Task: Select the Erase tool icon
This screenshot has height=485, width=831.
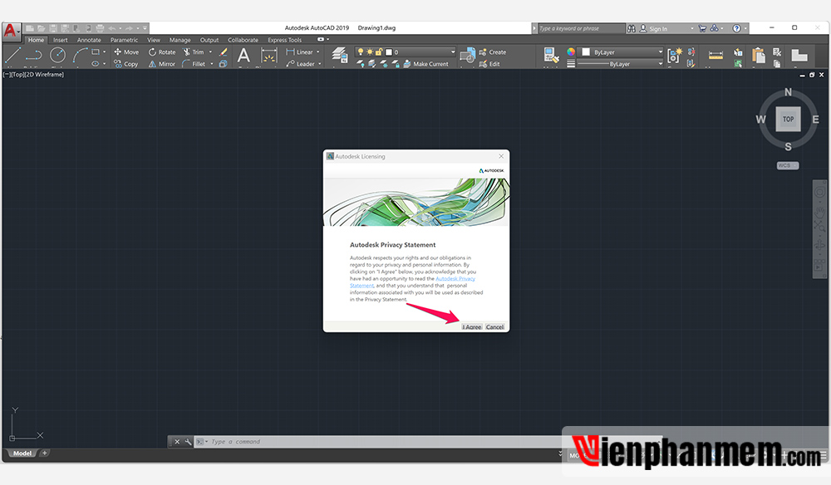Action: coord(223,51)
